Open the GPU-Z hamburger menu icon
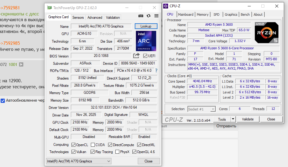The width and height of the screenshot is (288, 167). pyautogui.click(x=156, y=16)
